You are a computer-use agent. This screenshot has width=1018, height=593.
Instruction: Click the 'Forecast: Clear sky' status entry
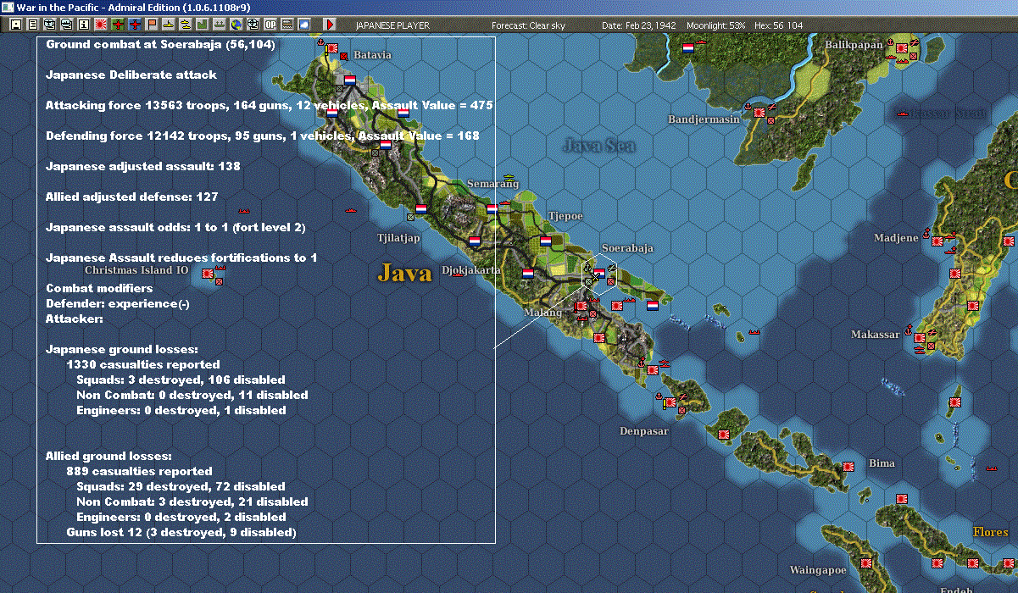pos(528,25)
